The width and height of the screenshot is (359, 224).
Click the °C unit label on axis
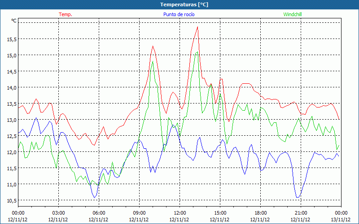(14, 21)
